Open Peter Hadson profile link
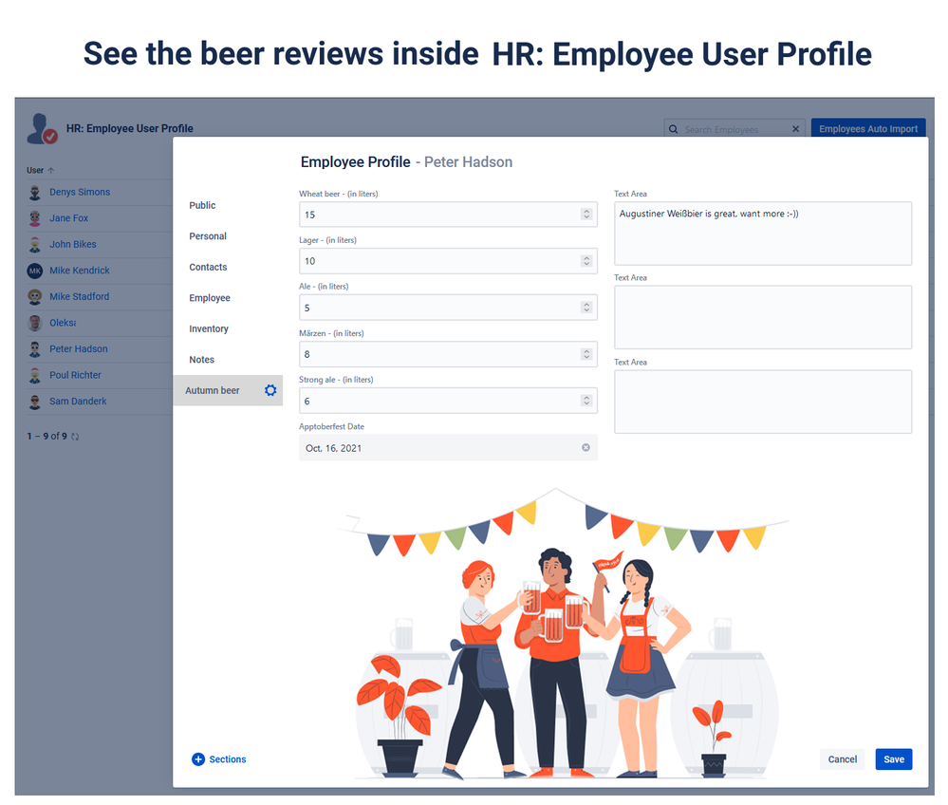Image resolution: width=948 pixels, height=805 pixels. [x=79, y=348]
